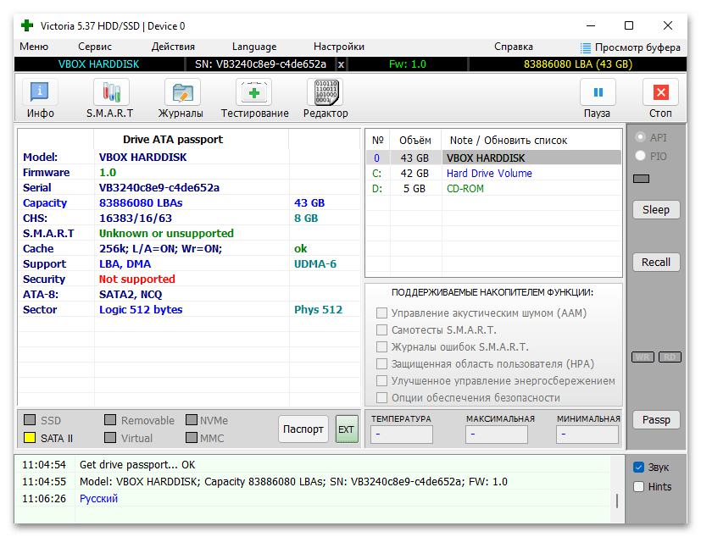The image size is (701, 537).
Task: Select the PIO radio button
Action: click(x=641, y=156)
